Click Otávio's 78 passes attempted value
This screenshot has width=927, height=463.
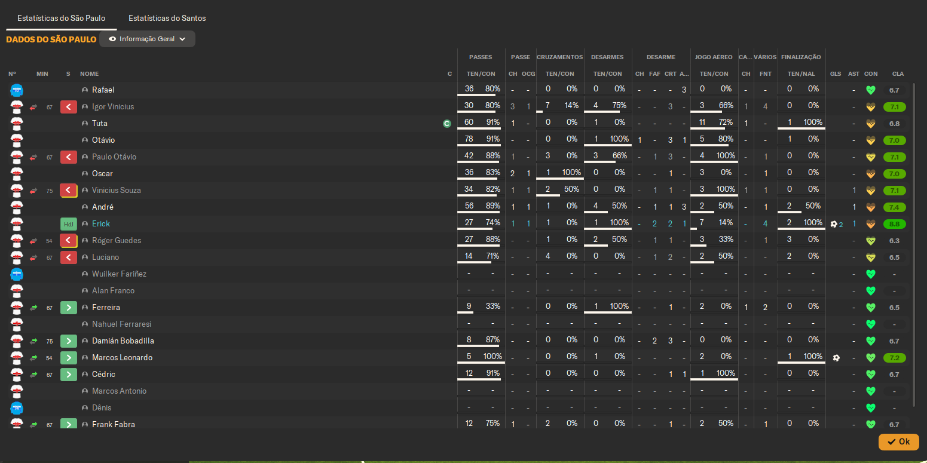coord(469,139)
